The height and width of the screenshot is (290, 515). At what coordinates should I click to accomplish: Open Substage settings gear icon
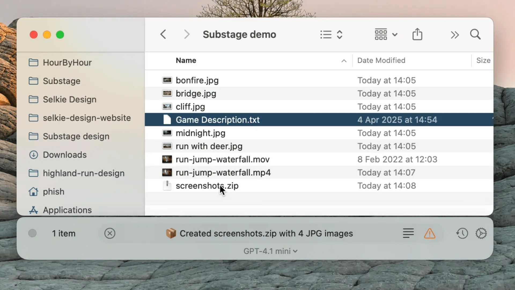481,233
